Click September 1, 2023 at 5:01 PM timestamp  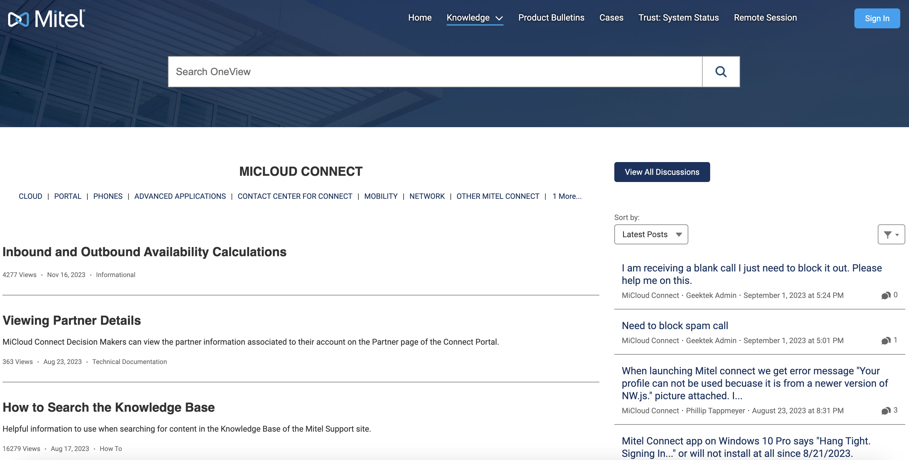[793, 341]
